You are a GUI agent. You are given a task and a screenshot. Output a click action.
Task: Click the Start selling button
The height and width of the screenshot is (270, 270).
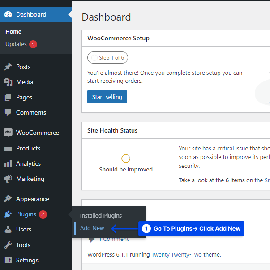click(107, 97)
